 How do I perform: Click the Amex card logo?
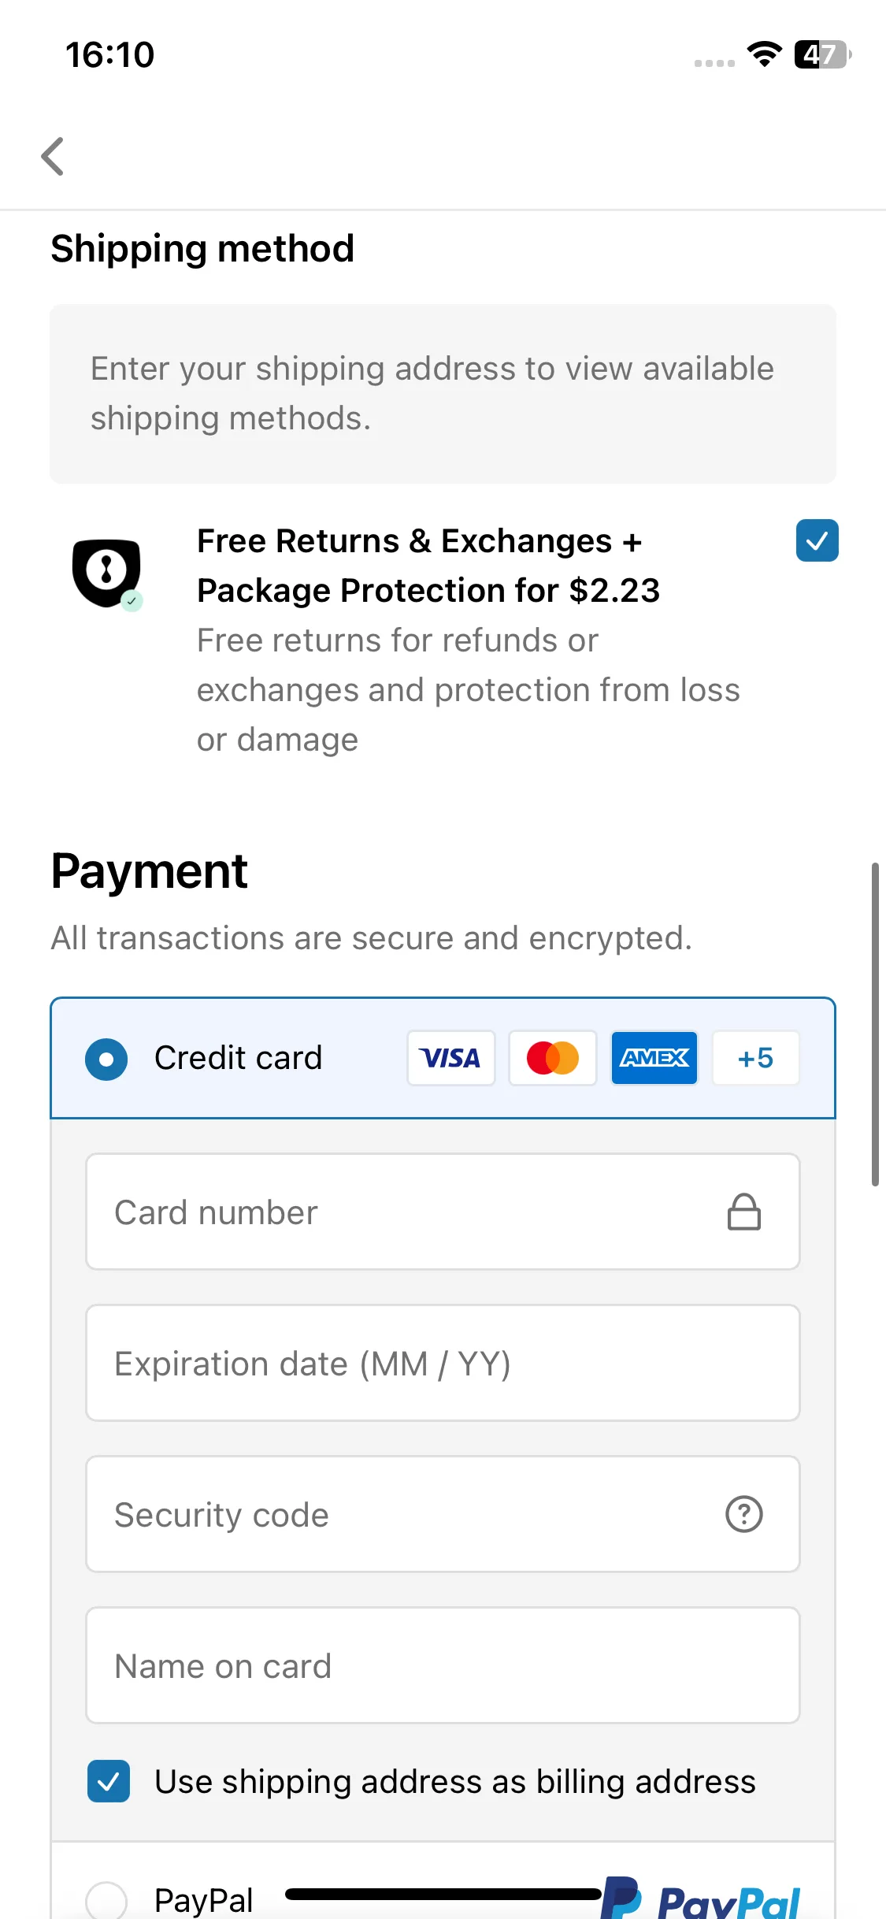654,1058
